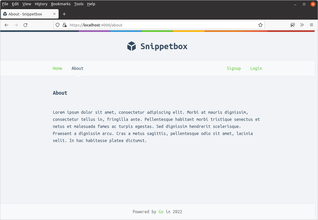This screenshot has height=220, width=318.
Task: Open a new tab with plus button
Action: 64,14
